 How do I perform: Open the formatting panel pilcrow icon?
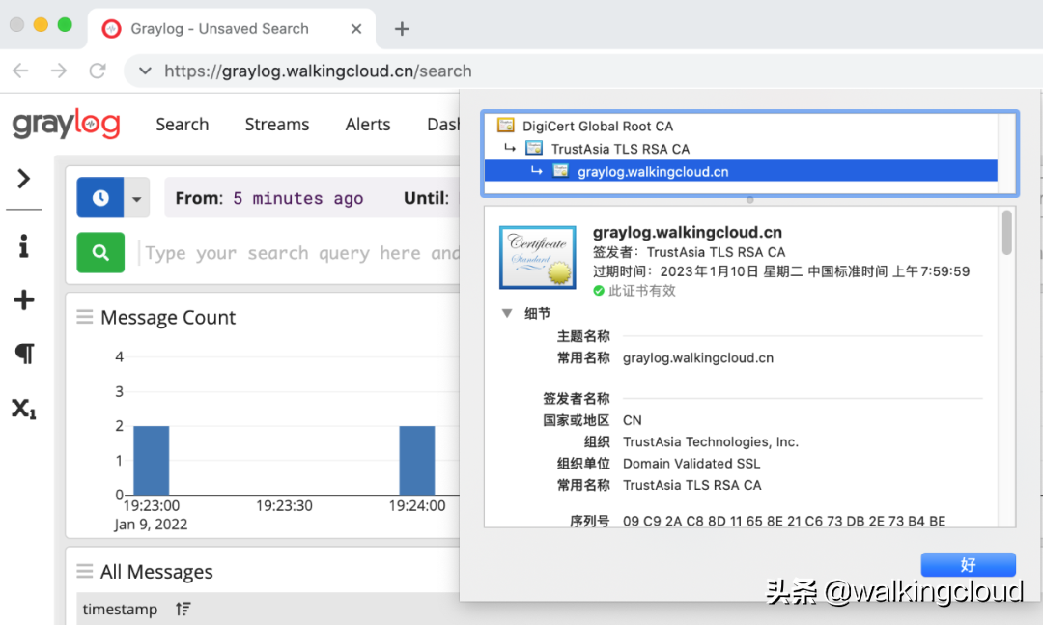tap(24, 354)
